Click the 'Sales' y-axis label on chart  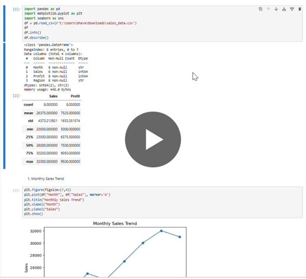pyautogui.click(x=26, y=268)
